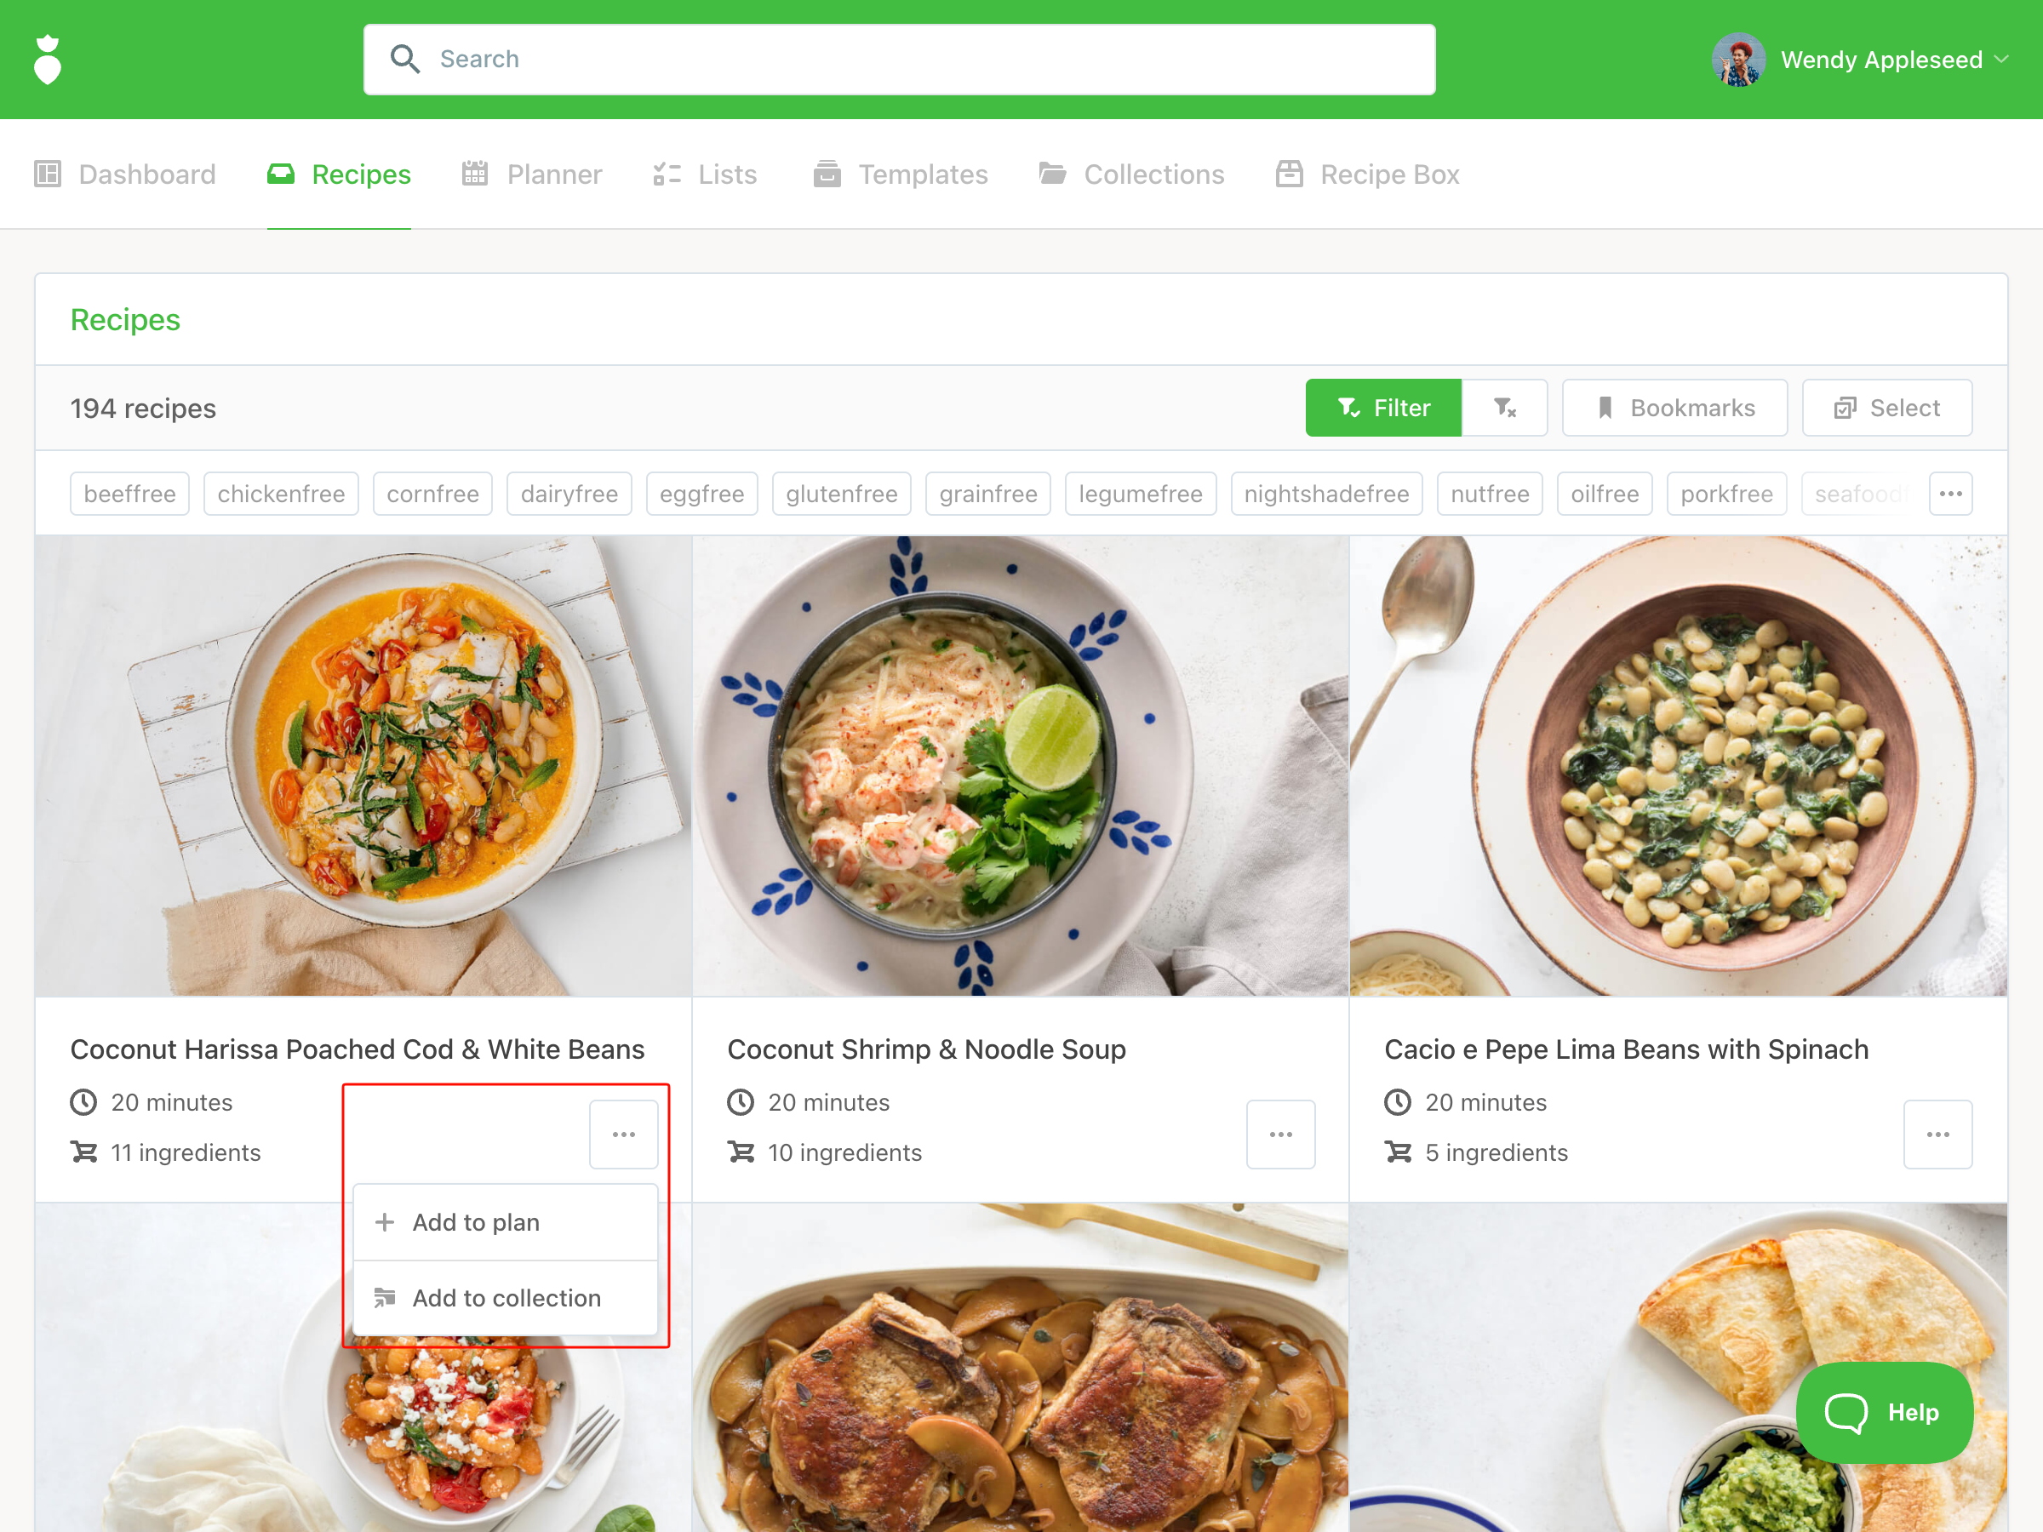Image resolution: width=2043 pixels, height=1532 pixels.
Task: Click the strawberry logo in header
Action: [48, 60]
